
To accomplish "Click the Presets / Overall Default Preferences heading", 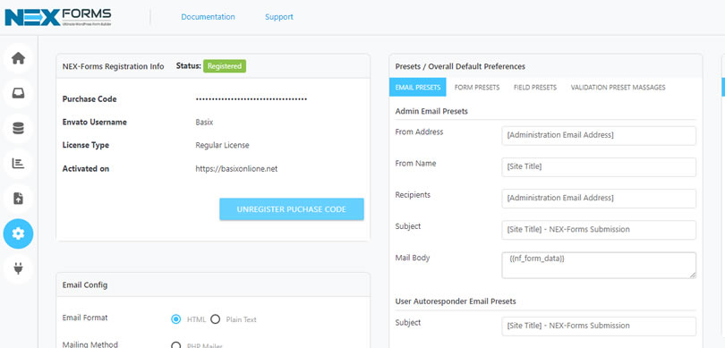I will [460, 66].
